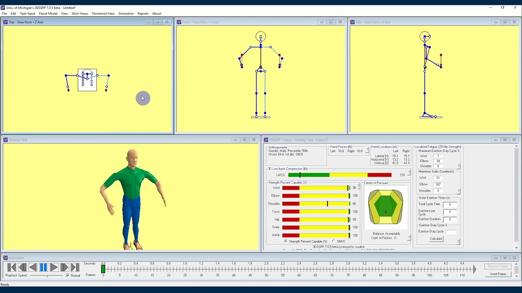Click the green frame 0 timeline marker

(103, 269)
